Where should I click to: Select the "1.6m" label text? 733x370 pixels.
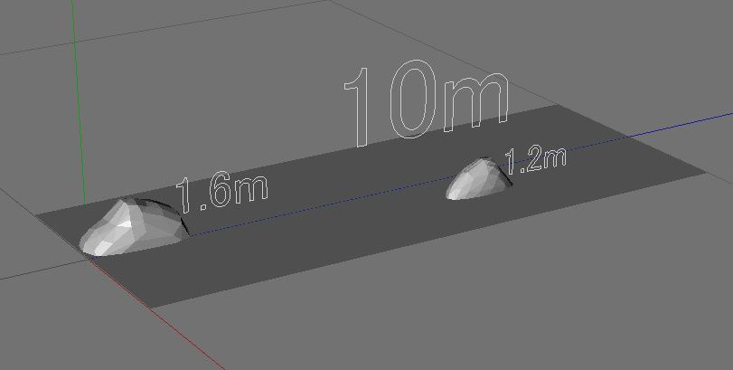pyautogui.click(x=221, y=193)
